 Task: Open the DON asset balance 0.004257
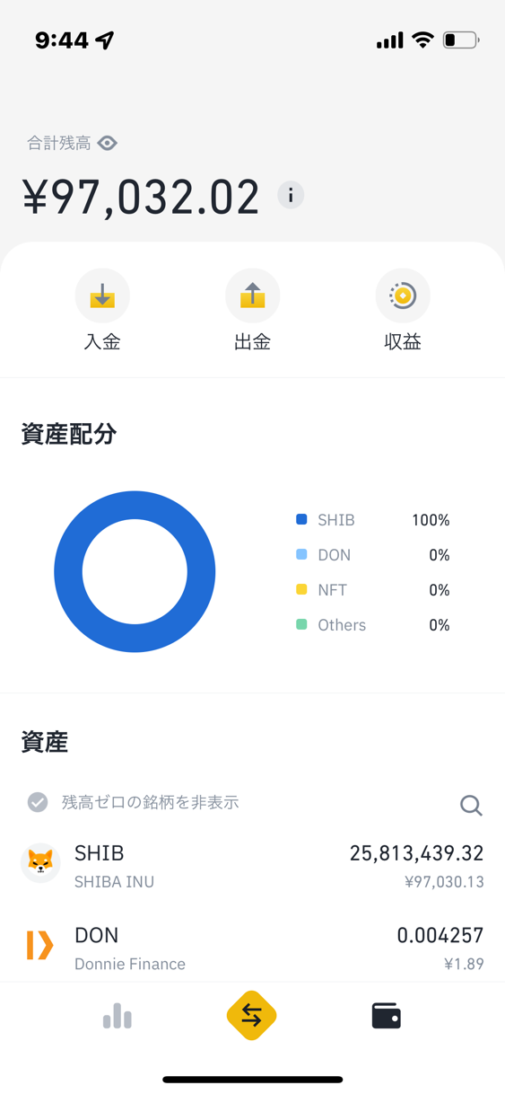[x=440, y=935]
